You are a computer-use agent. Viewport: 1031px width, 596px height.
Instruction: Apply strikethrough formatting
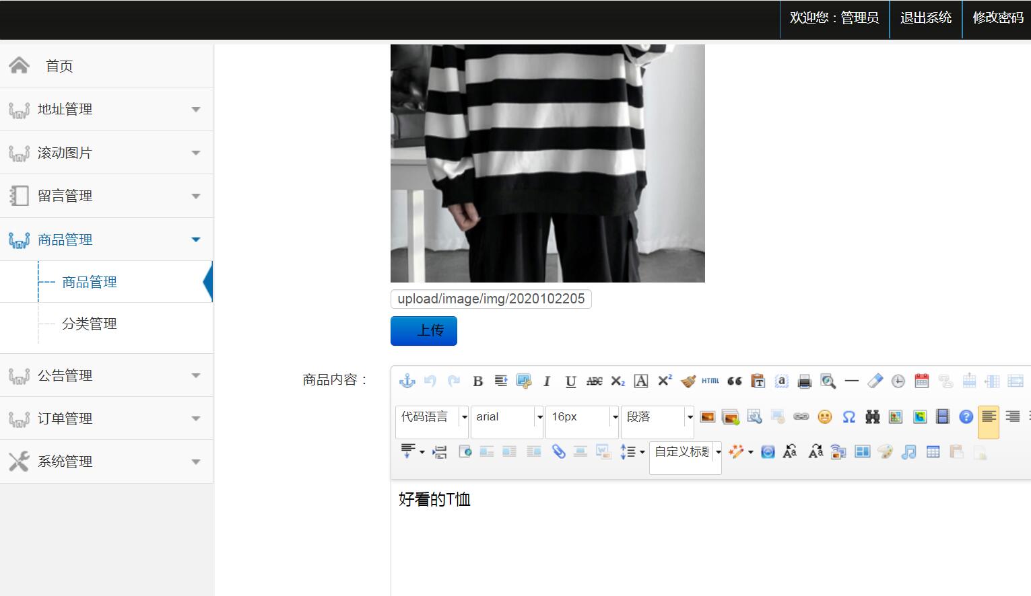[x=594, y=381]
